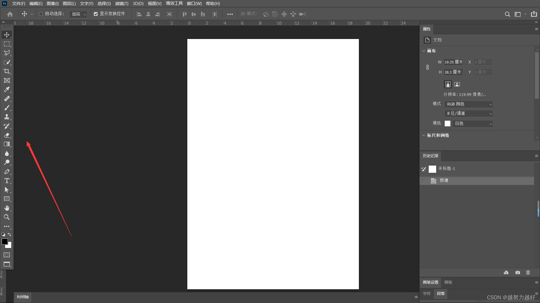Switch the canvas to landscape orientation
The width and height of the screenshot is (540, 303).
click(457, 84)
